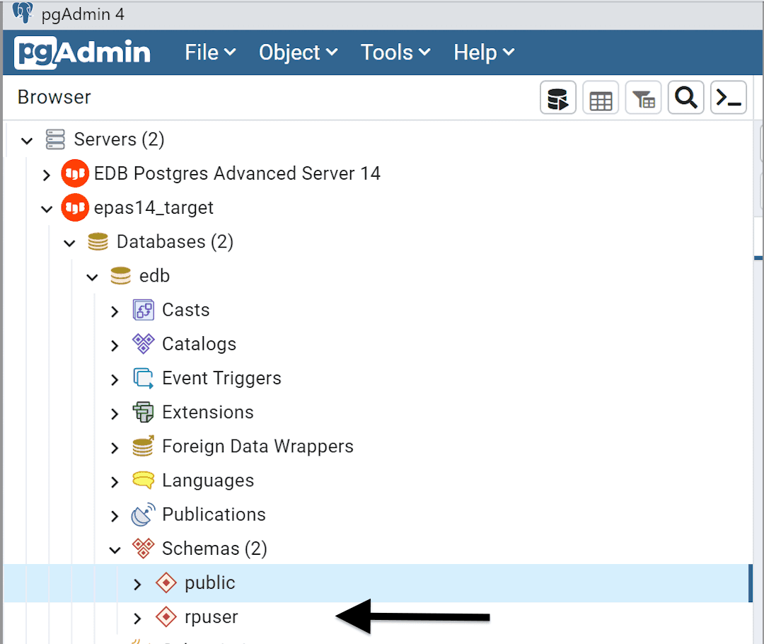This screenshot has width=764, height=644.
Task: Click the Extensions node icon
Action: click(x=143, y=412)
